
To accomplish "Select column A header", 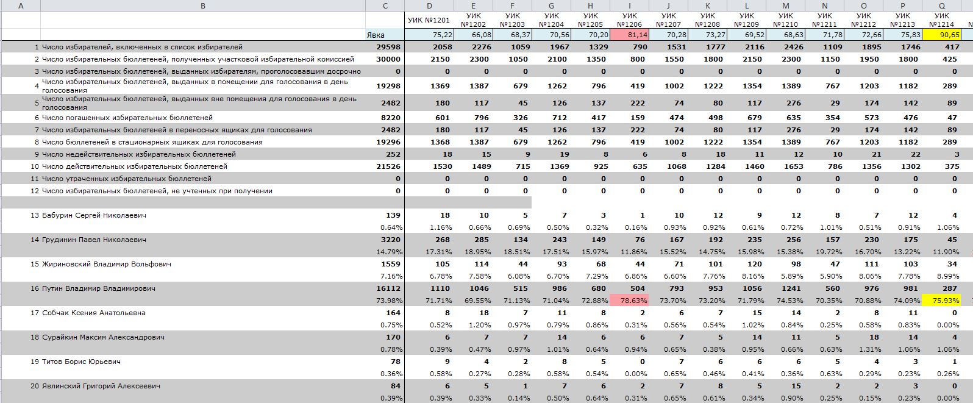I will tap(21, 5).
